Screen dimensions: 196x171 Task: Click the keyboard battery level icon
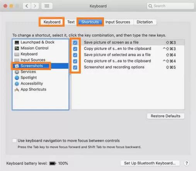coord(53,163)
